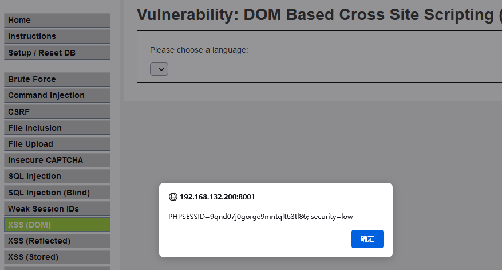Go to Insecure CAPTCHA page

[57, 160]
